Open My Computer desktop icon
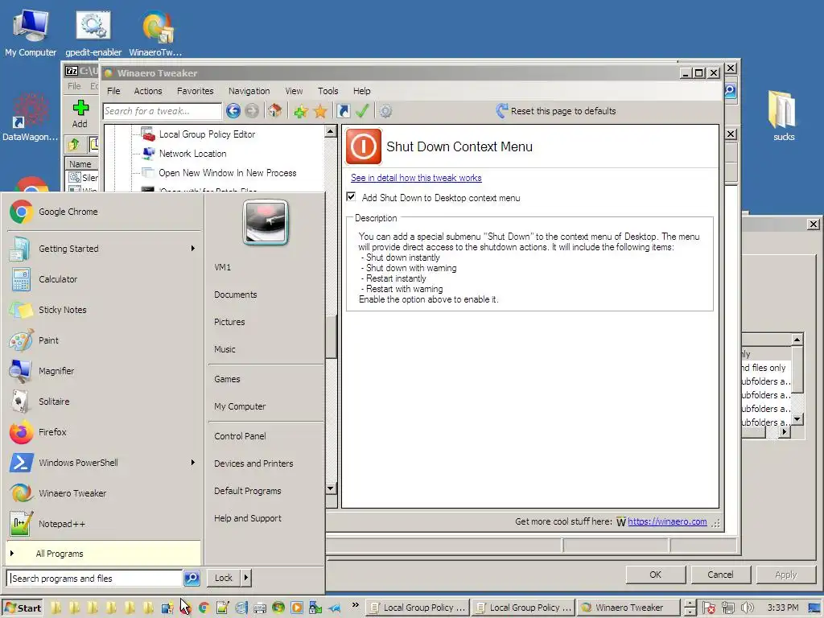The image size is (824, 618). [31, 33]
